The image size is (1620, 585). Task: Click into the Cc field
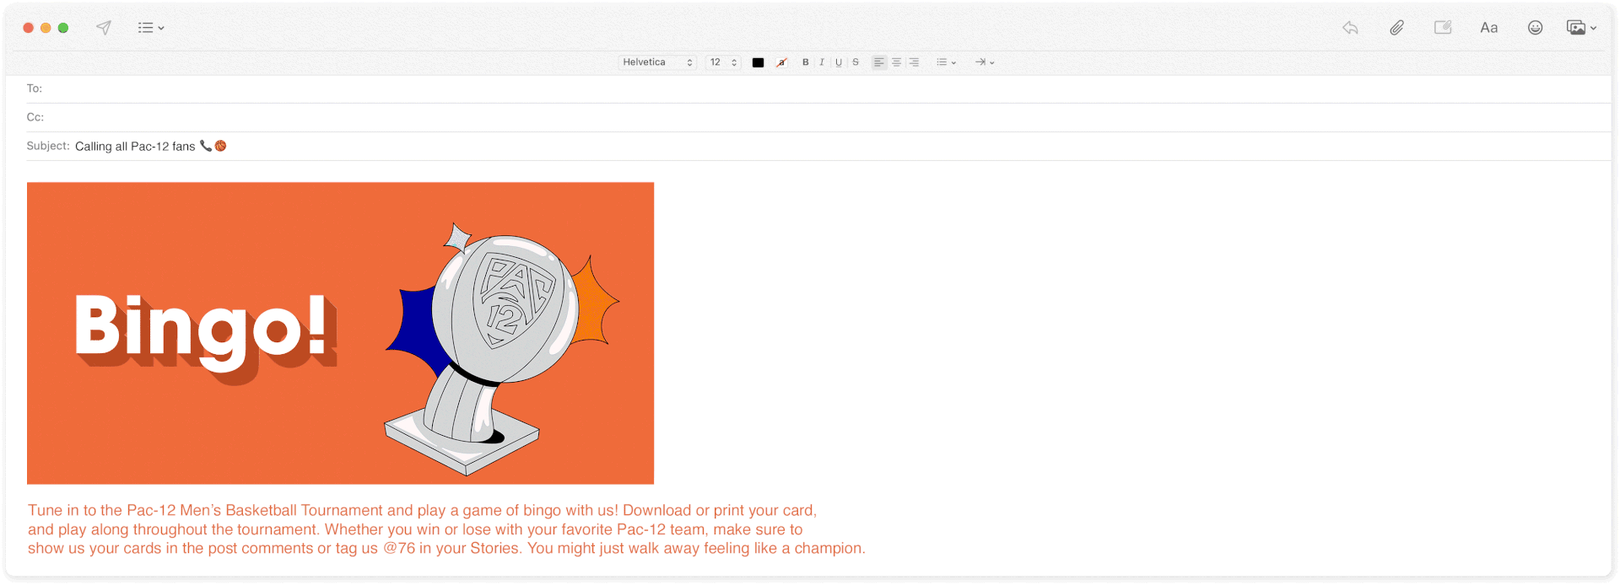coord(817,117)
